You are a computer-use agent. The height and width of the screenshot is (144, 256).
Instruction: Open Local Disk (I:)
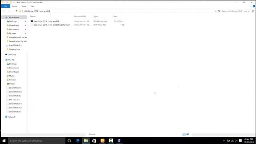[x=15, y=112]
